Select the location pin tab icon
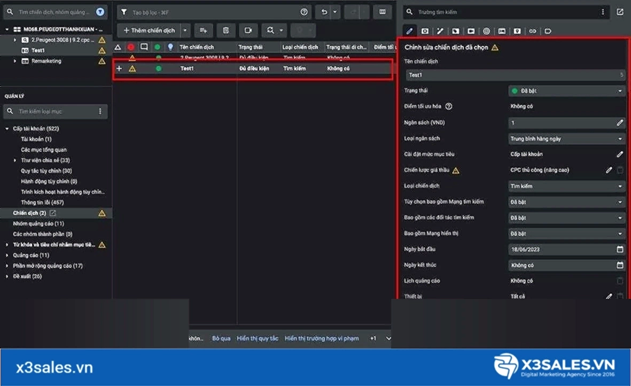Viewport: 631px width, 386px height. (x=517, y=31)
